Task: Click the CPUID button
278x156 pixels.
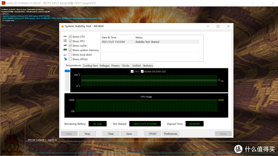Action: point(152,134)
